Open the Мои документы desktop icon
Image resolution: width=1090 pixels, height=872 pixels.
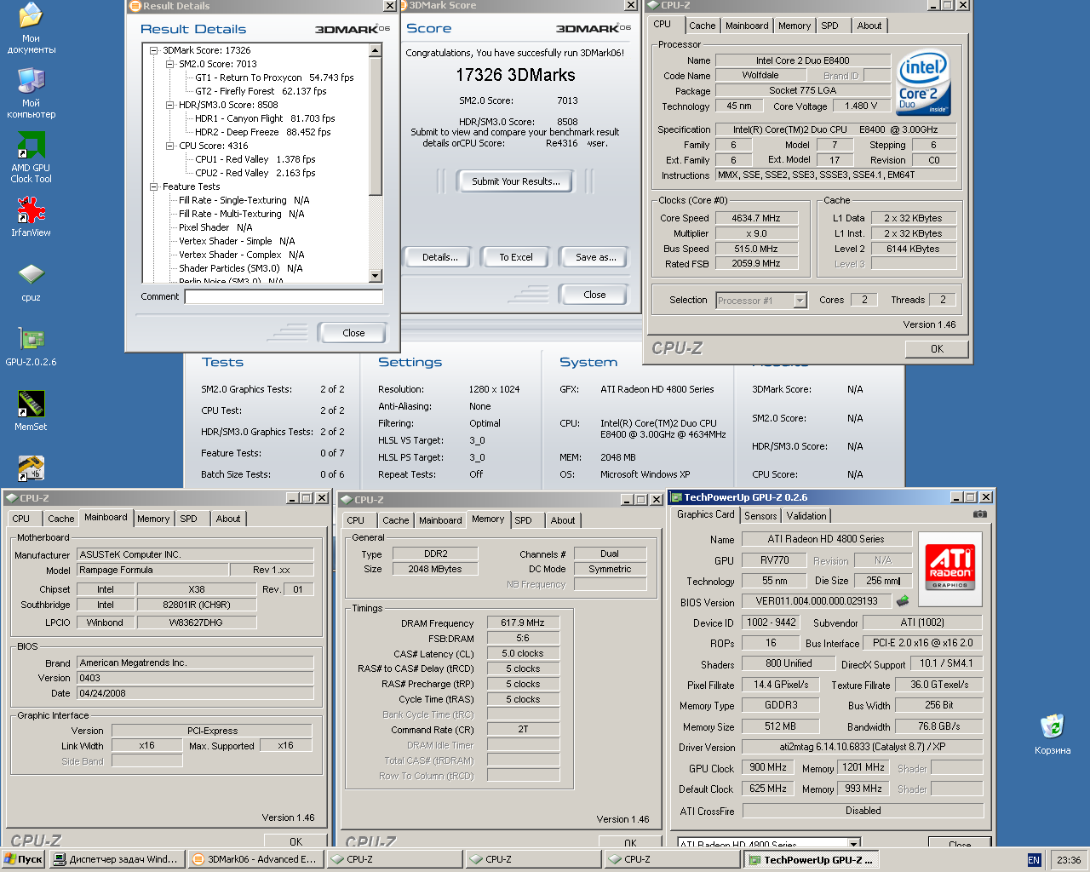coord(31,28)
